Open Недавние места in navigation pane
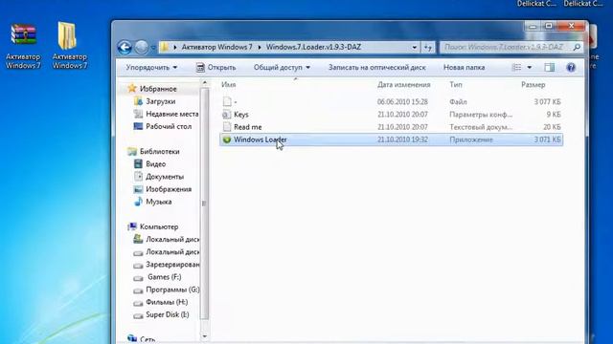 click(172, 115)
